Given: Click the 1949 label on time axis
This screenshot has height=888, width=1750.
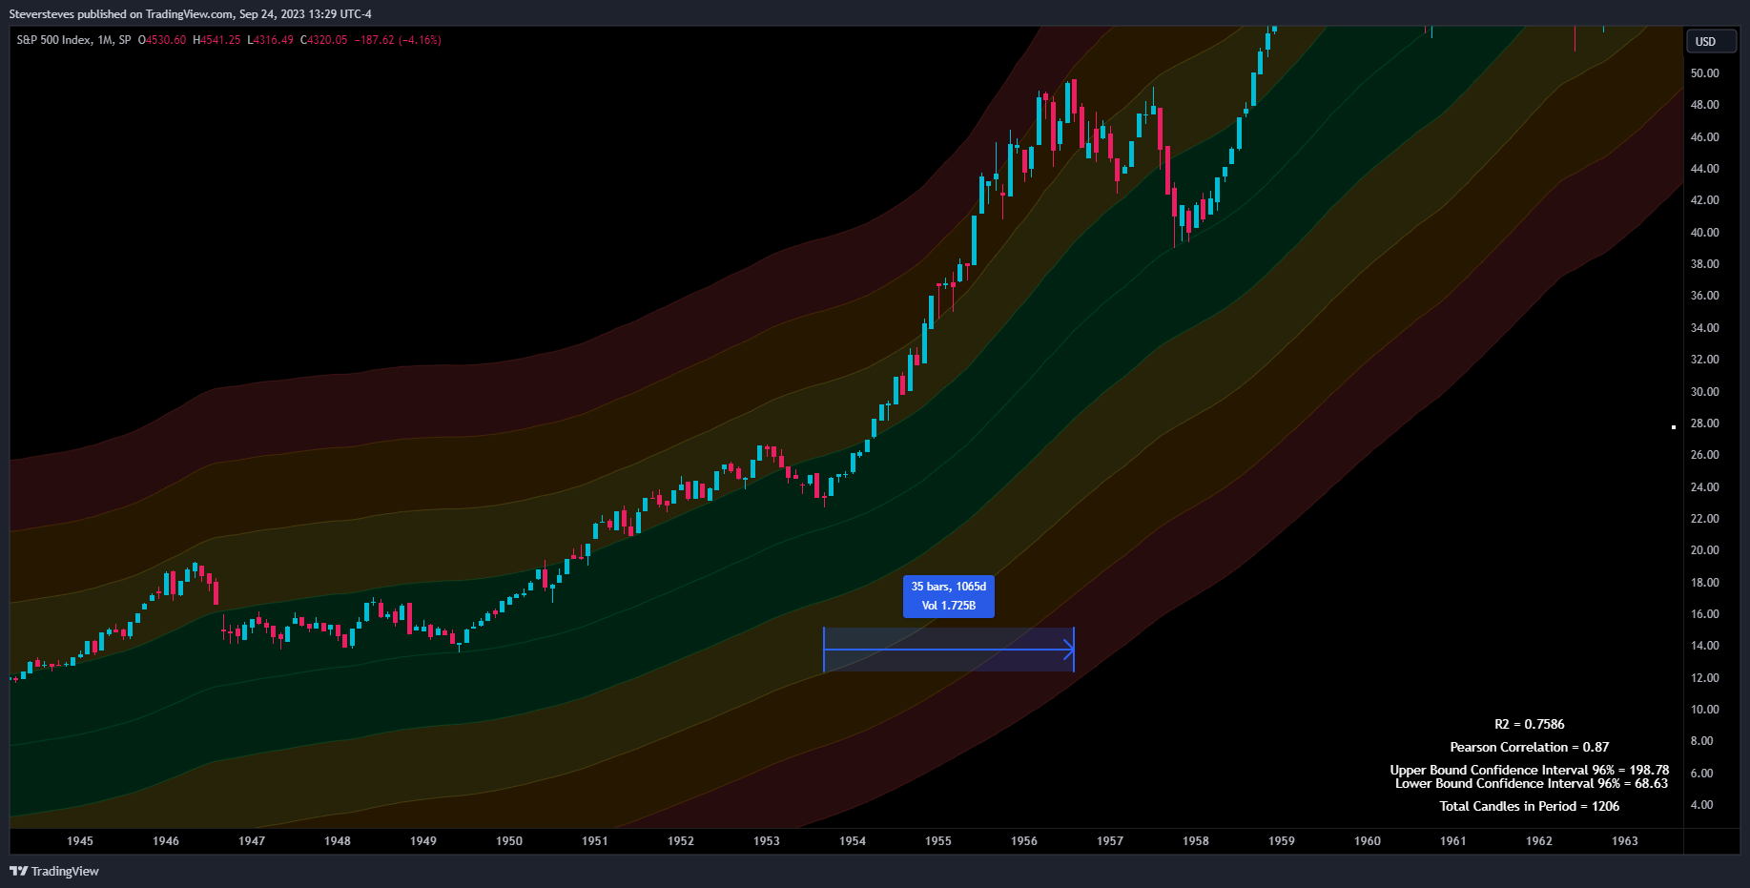Looking at the screenshot, I should coord(423,841).
